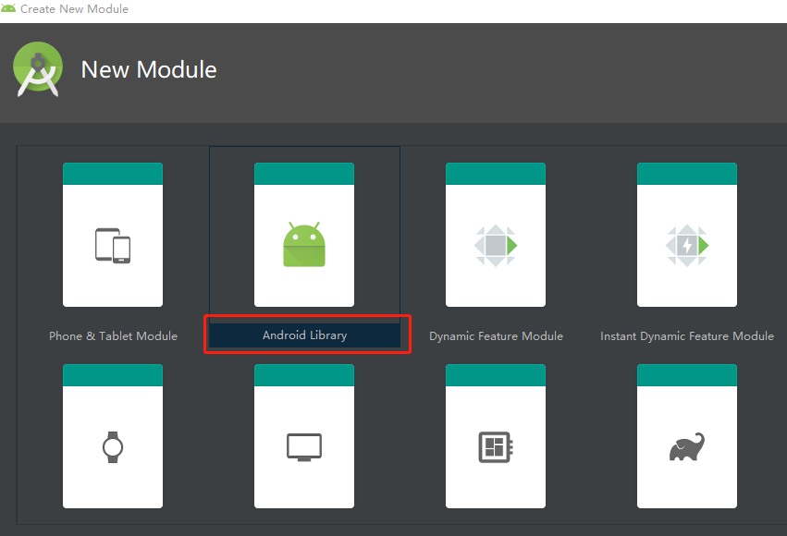The image size is (787, 536).
Task: Click the Phone & Tablet Module text label
Action: (x=112, y=335)
